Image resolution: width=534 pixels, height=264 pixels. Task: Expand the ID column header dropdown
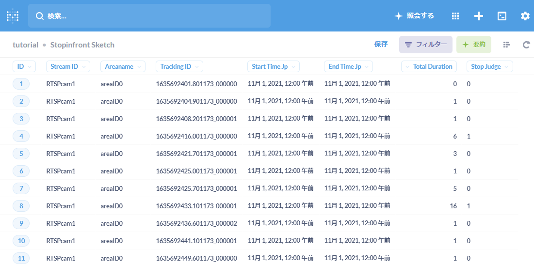(x=24, y=66)
